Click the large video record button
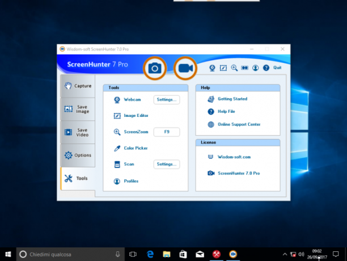347x261 pixels. 185,68
